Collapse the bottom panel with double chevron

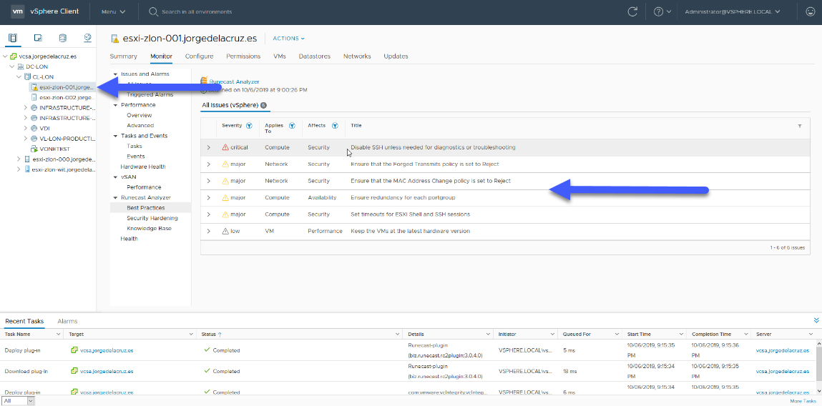coord(816,320)
